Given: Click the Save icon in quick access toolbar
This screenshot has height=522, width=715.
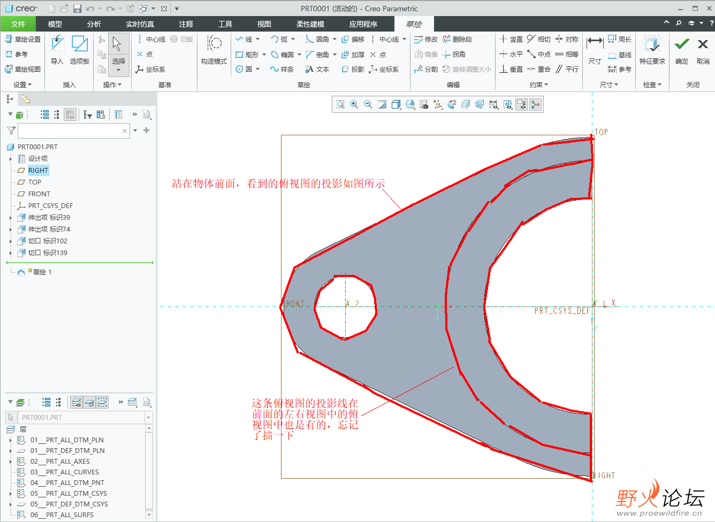Looking at the screenshot, I should pyautogui.click(x=77, y=9).
